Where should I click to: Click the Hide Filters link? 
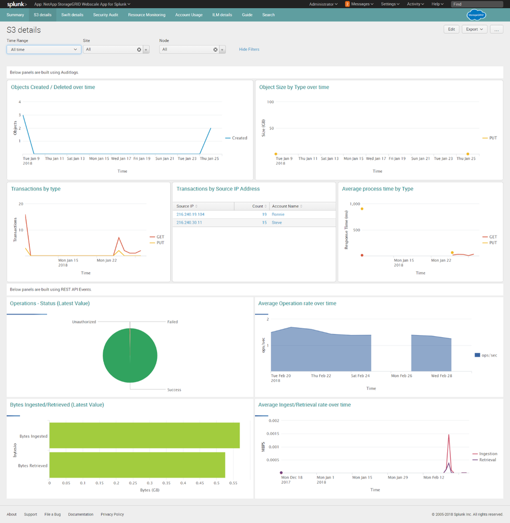tap(249, 49)
